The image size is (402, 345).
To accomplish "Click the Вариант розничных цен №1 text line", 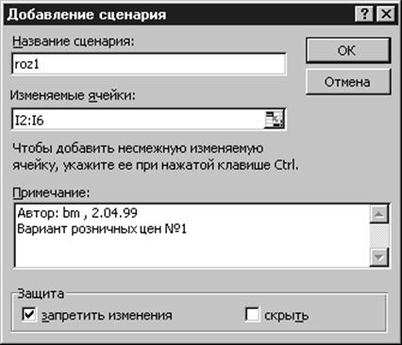I will click(x=102, y=229).
